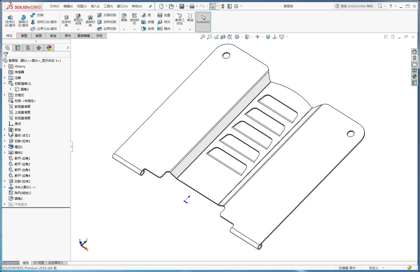The image size is (420, 272).
Task: Open the 参考几何体 dropdown arrow
Action: [179, 29]
